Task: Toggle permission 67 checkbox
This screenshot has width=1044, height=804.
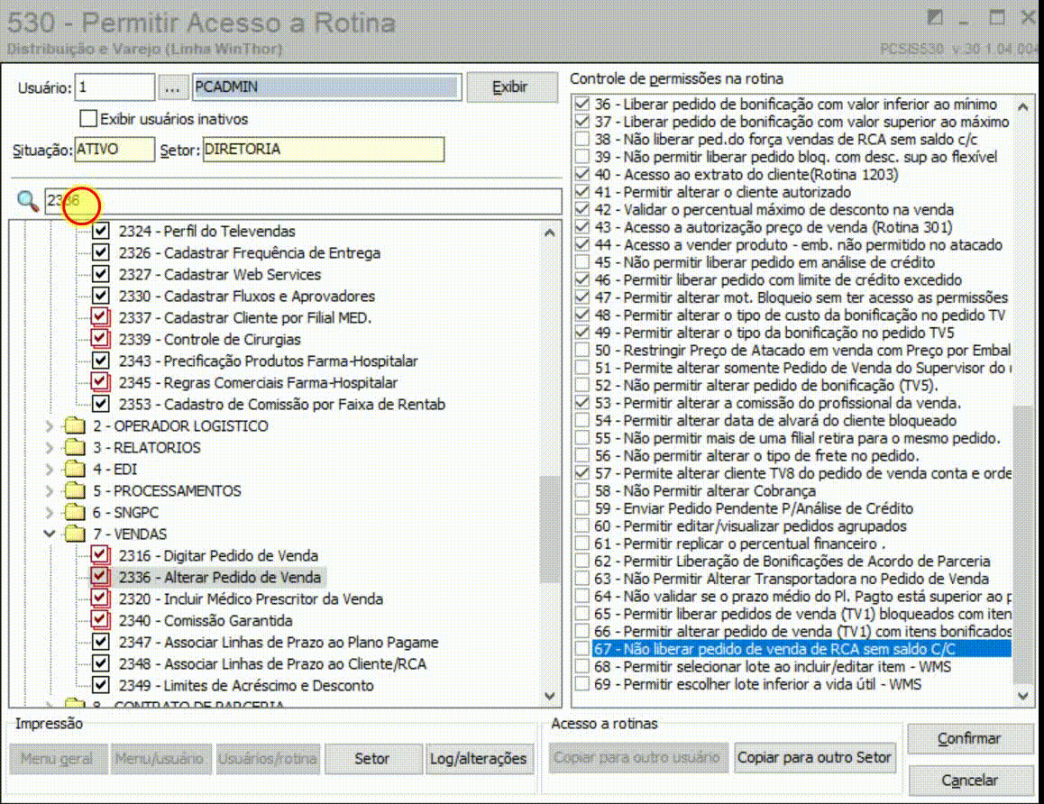Action: pyautogui.click(x=582, y=649)
